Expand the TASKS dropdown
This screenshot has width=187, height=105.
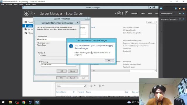(151, 22)
